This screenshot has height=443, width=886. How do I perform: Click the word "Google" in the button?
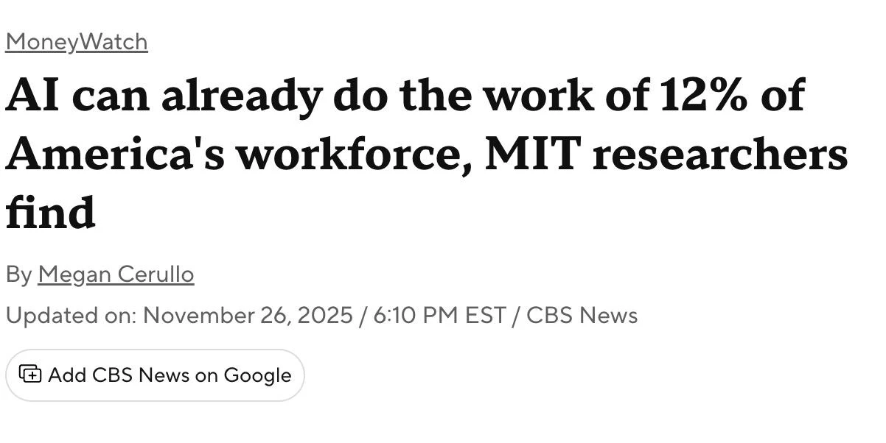click(x=257, y=375)
